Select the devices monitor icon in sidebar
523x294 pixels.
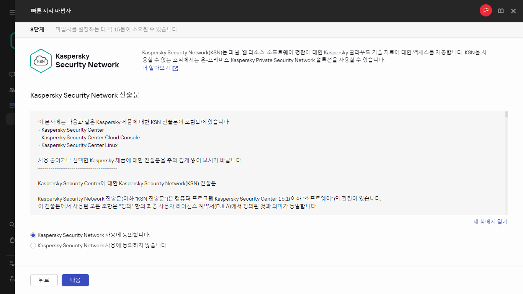point(12,75)
